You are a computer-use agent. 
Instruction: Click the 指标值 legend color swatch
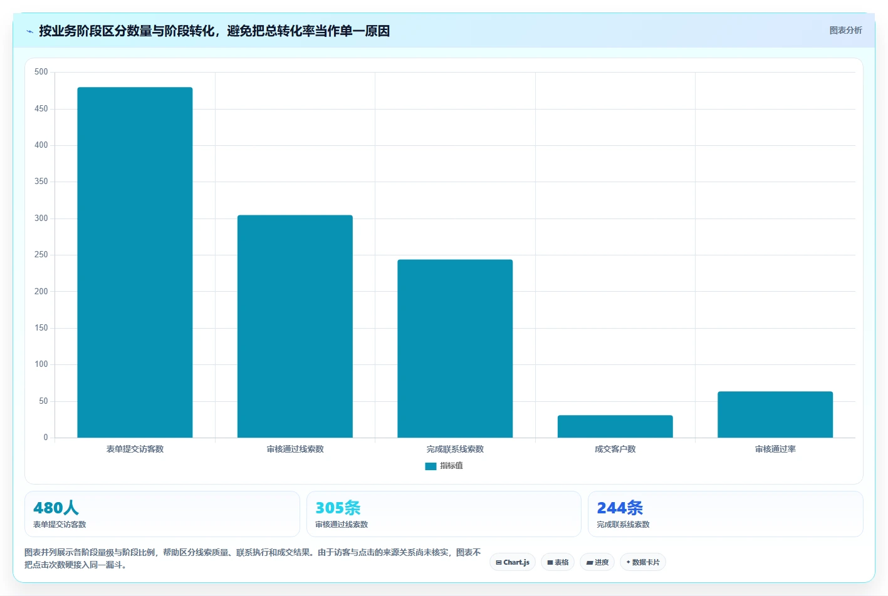coord(431,466)
